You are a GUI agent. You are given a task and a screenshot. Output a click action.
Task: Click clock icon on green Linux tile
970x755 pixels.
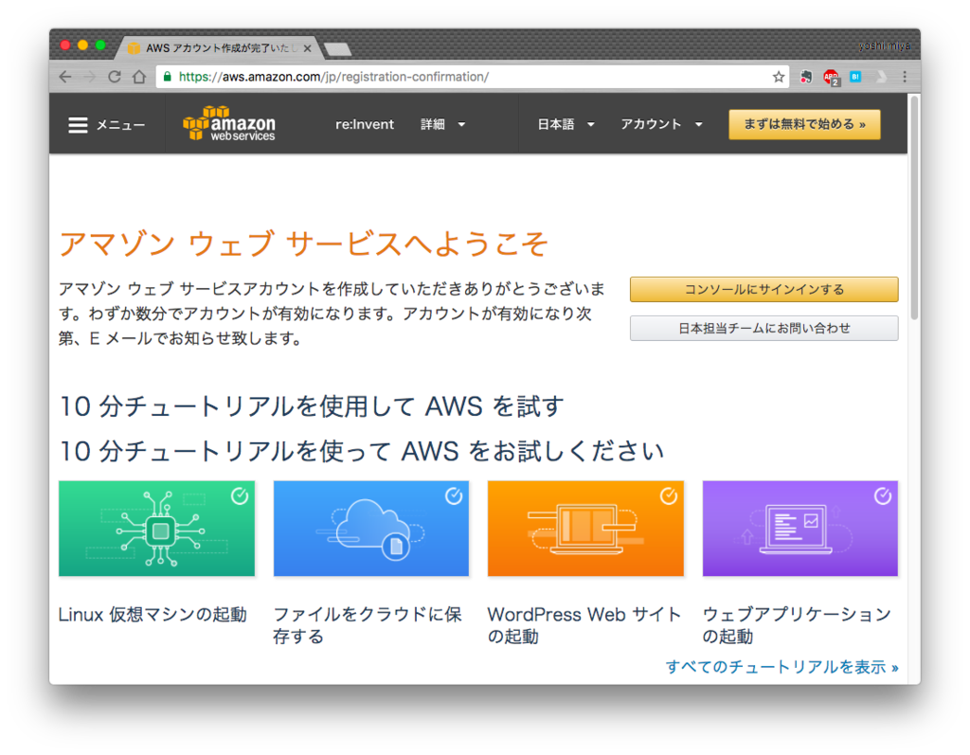coord(240,495)
